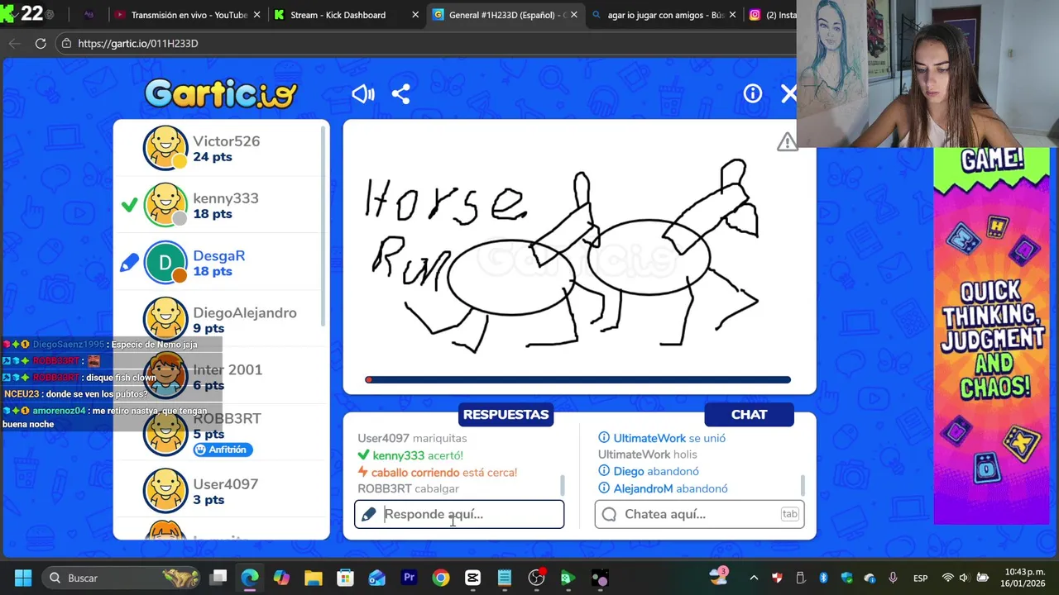Viewport: 1059px width, 595px height.
Task: Click the drawing timer progress bar
Action: (x=577, y=380)
